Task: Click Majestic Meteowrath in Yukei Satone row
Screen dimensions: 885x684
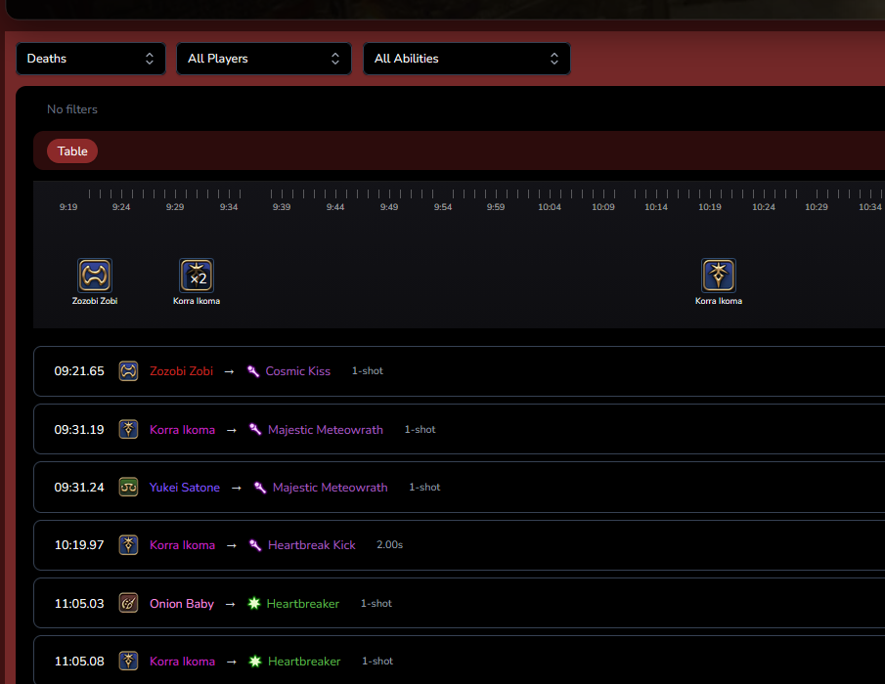Action: (331, 488)
